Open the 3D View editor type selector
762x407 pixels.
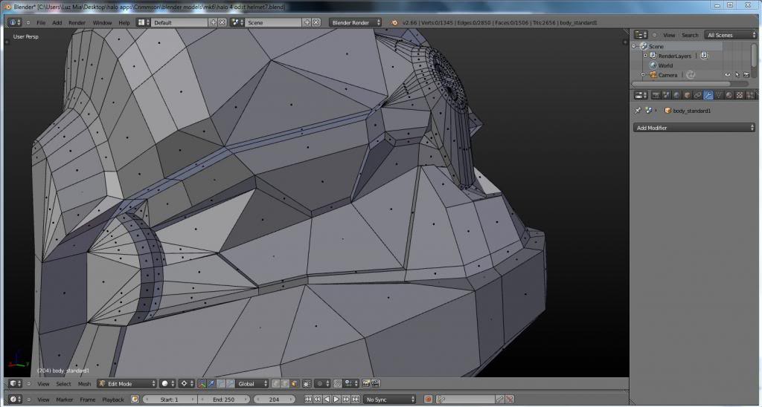pyautogui.click(x=15, y=383)
